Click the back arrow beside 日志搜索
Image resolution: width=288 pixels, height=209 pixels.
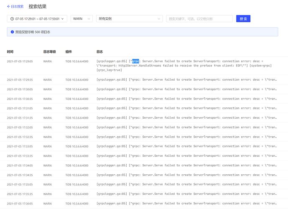coord(8,7)
